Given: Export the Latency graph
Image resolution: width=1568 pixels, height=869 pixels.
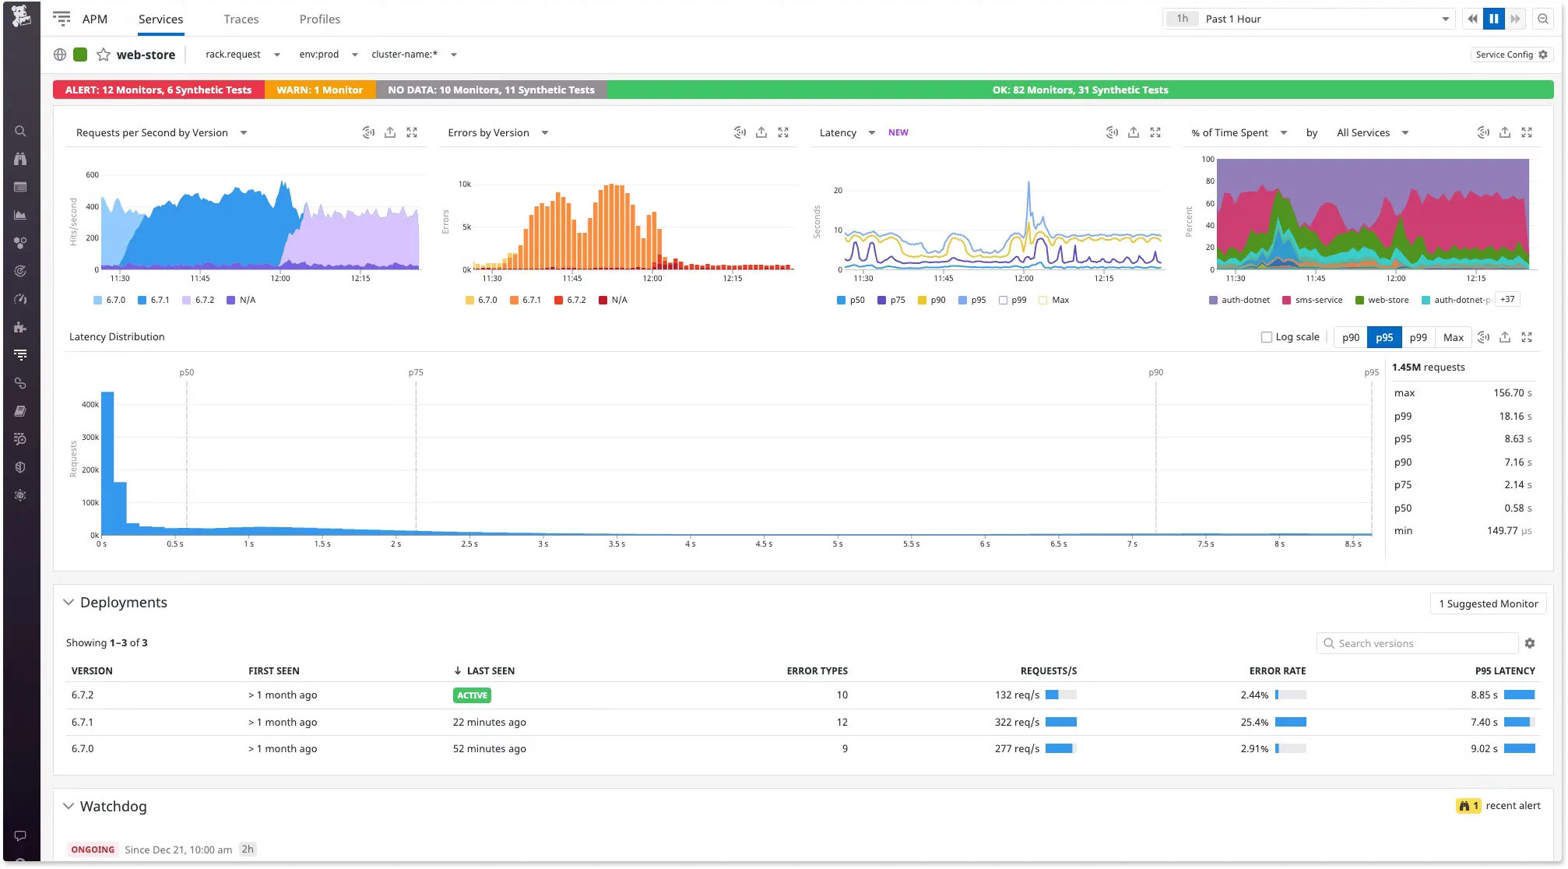Looking at the screenshot, I should click(1134, 132).
